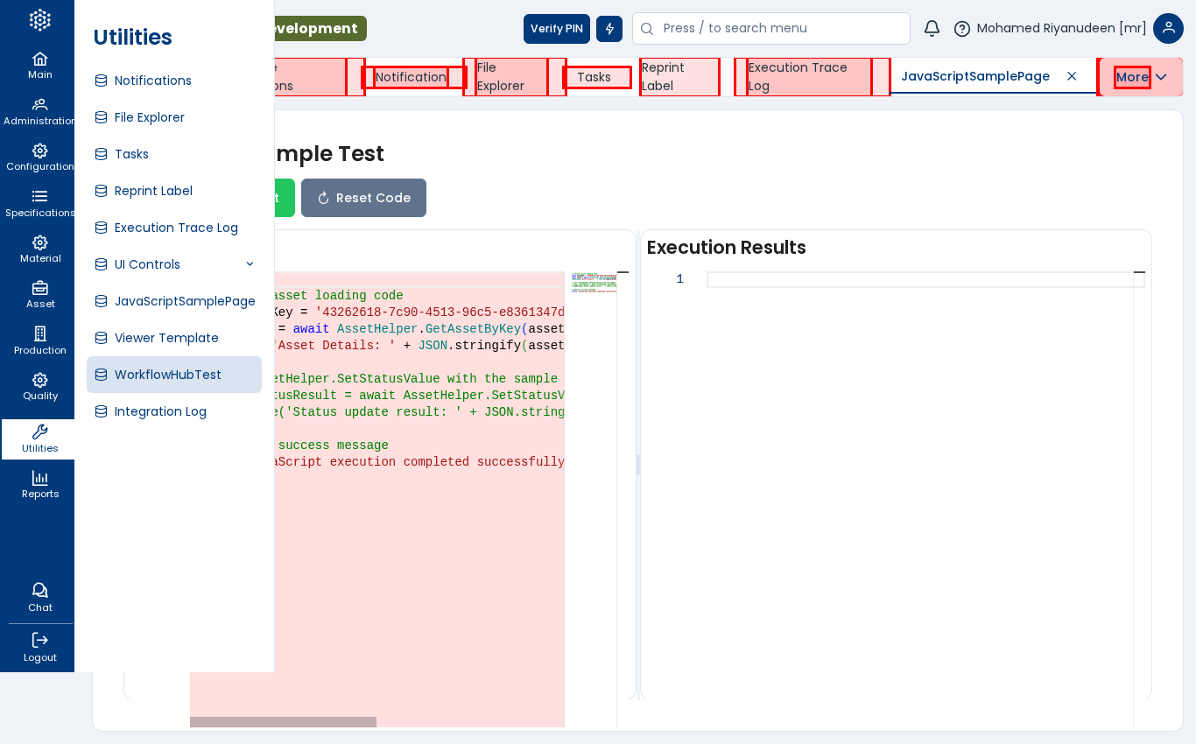
Task: Click the notifications bell icon
Action: click(932, 28)
